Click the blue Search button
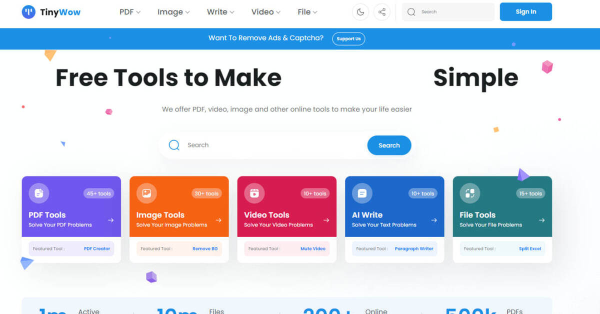 pyautogui.click(x=389, y=145)
